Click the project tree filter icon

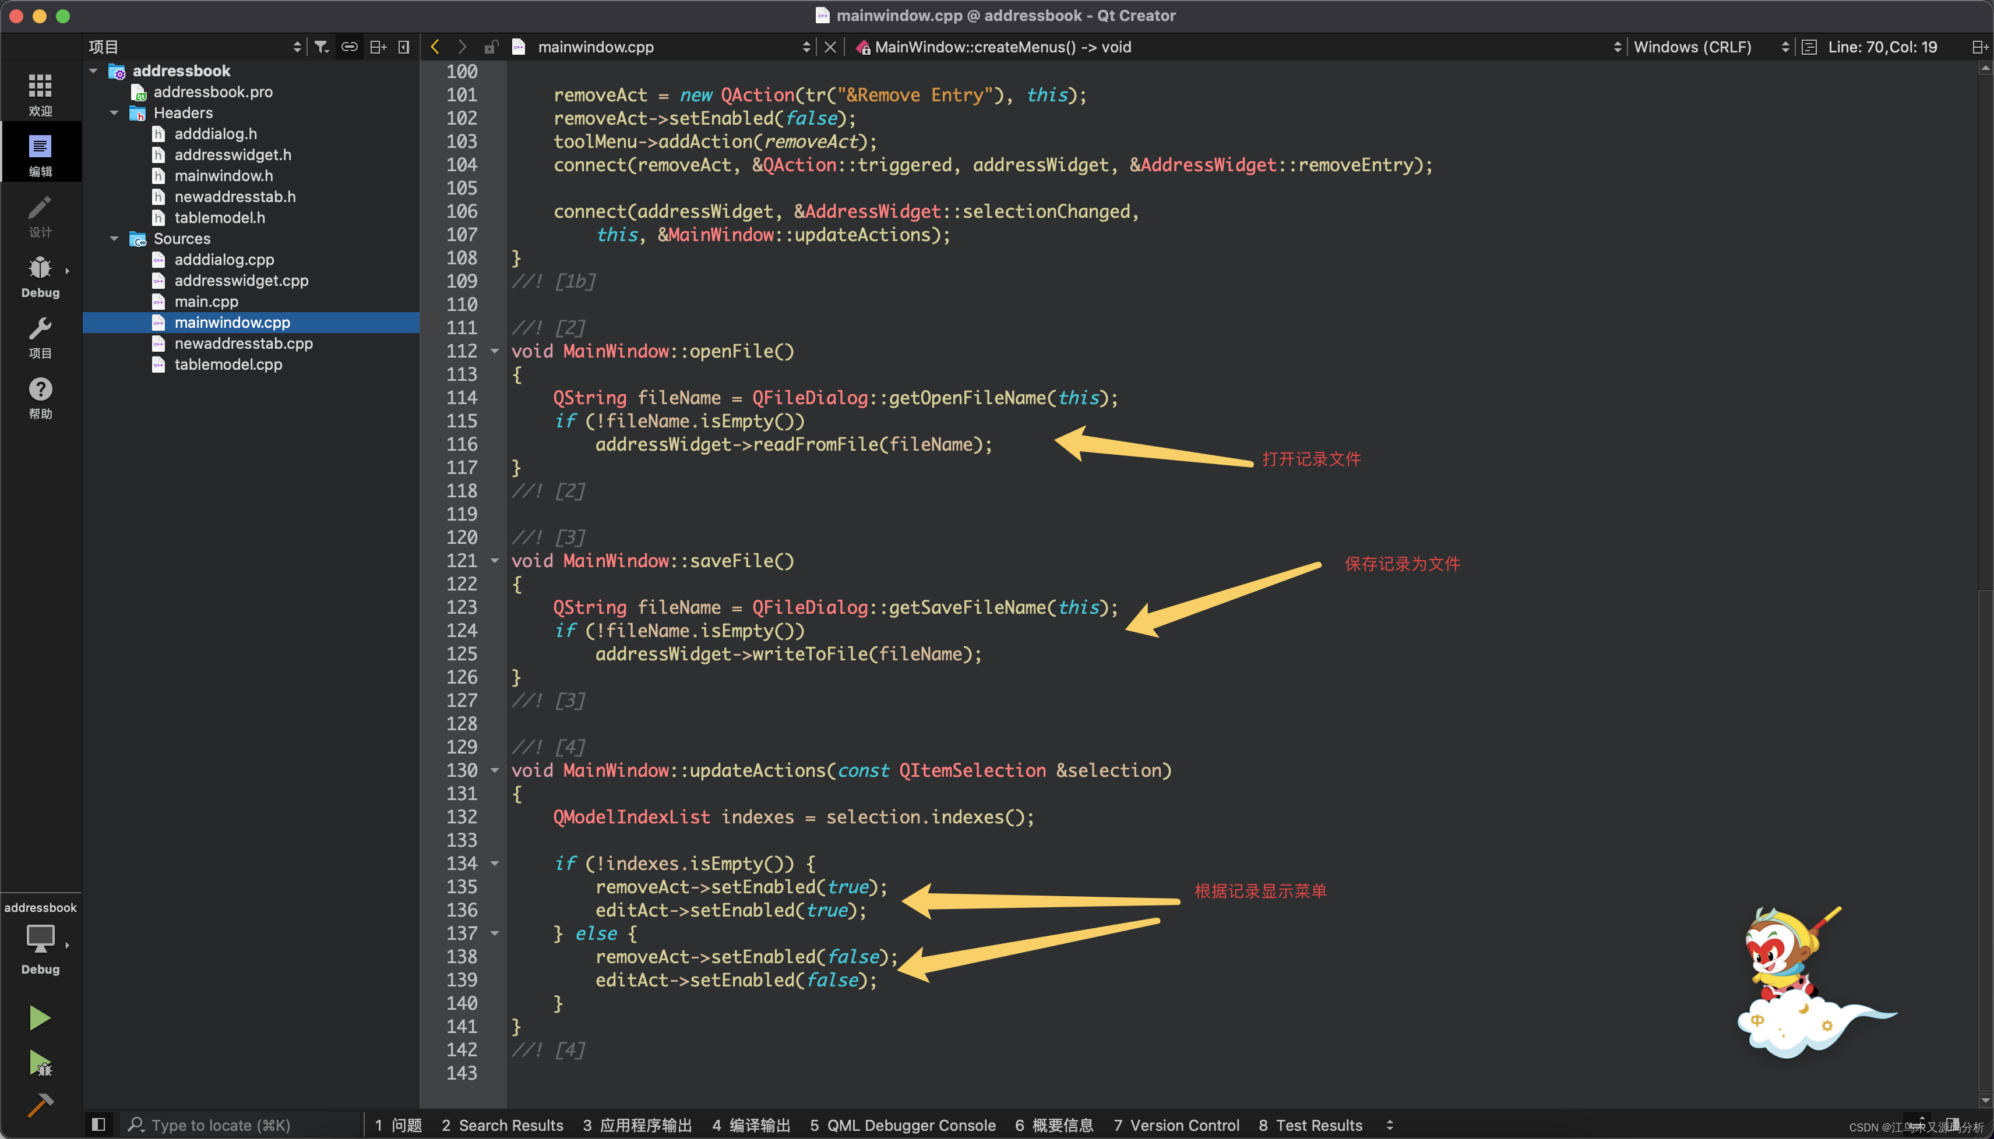pos(322,47)
